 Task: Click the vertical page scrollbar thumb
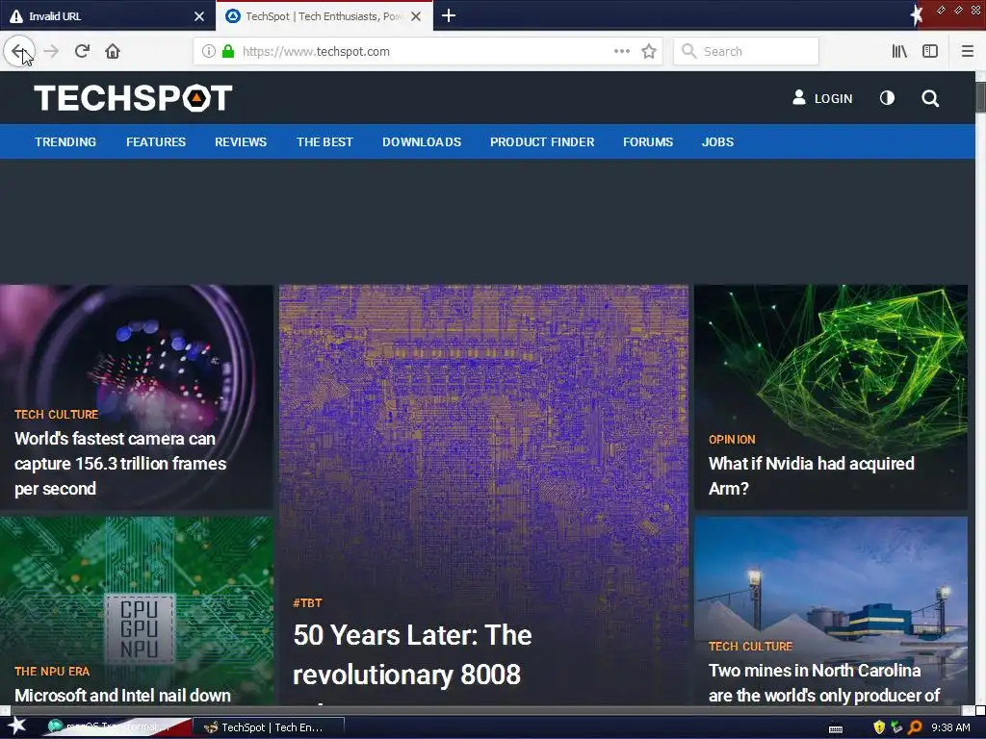click(x=980, y=97)
